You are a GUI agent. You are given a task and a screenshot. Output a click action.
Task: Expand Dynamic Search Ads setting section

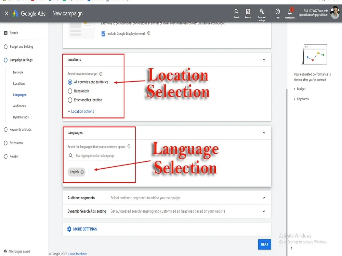pos(264,211)
